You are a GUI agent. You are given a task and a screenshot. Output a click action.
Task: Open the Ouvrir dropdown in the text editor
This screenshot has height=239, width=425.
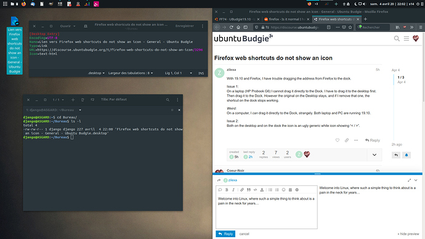click(x=68, y=26)
